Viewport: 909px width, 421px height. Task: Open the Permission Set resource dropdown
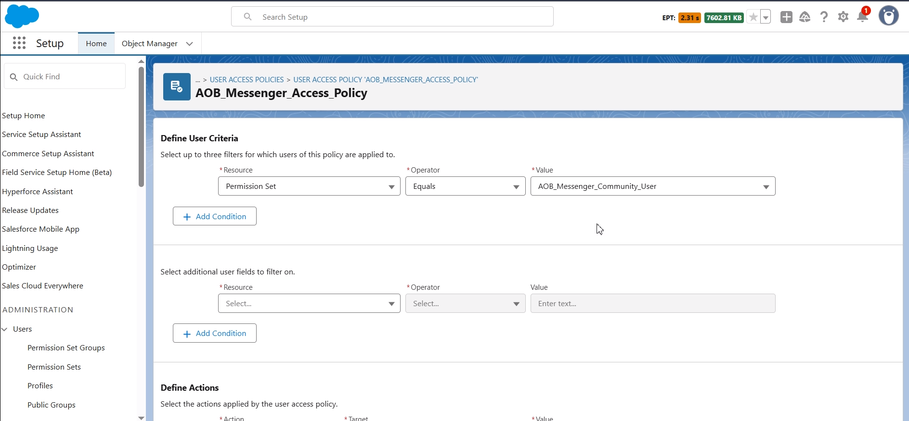click(x=309, y=186)
